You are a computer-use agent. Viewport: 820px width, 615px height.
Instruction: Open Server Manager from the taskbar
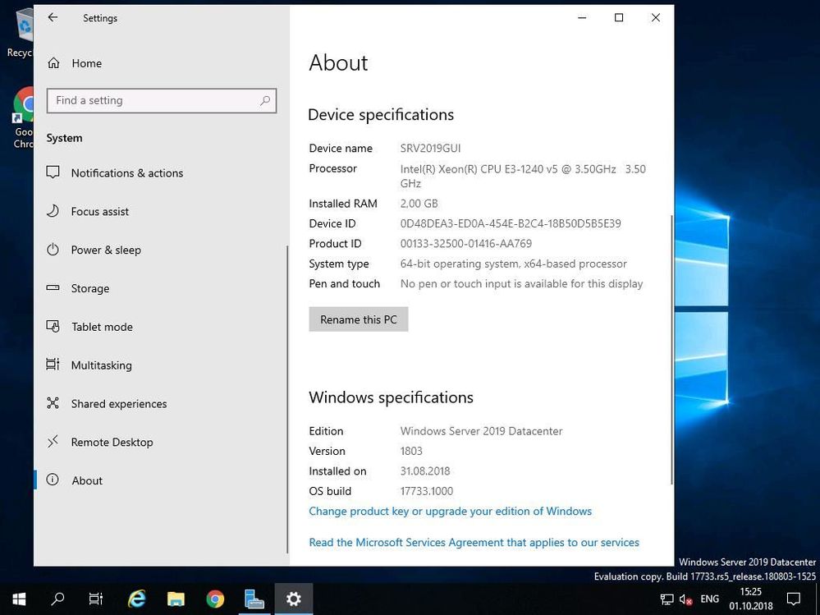point(254,599)
